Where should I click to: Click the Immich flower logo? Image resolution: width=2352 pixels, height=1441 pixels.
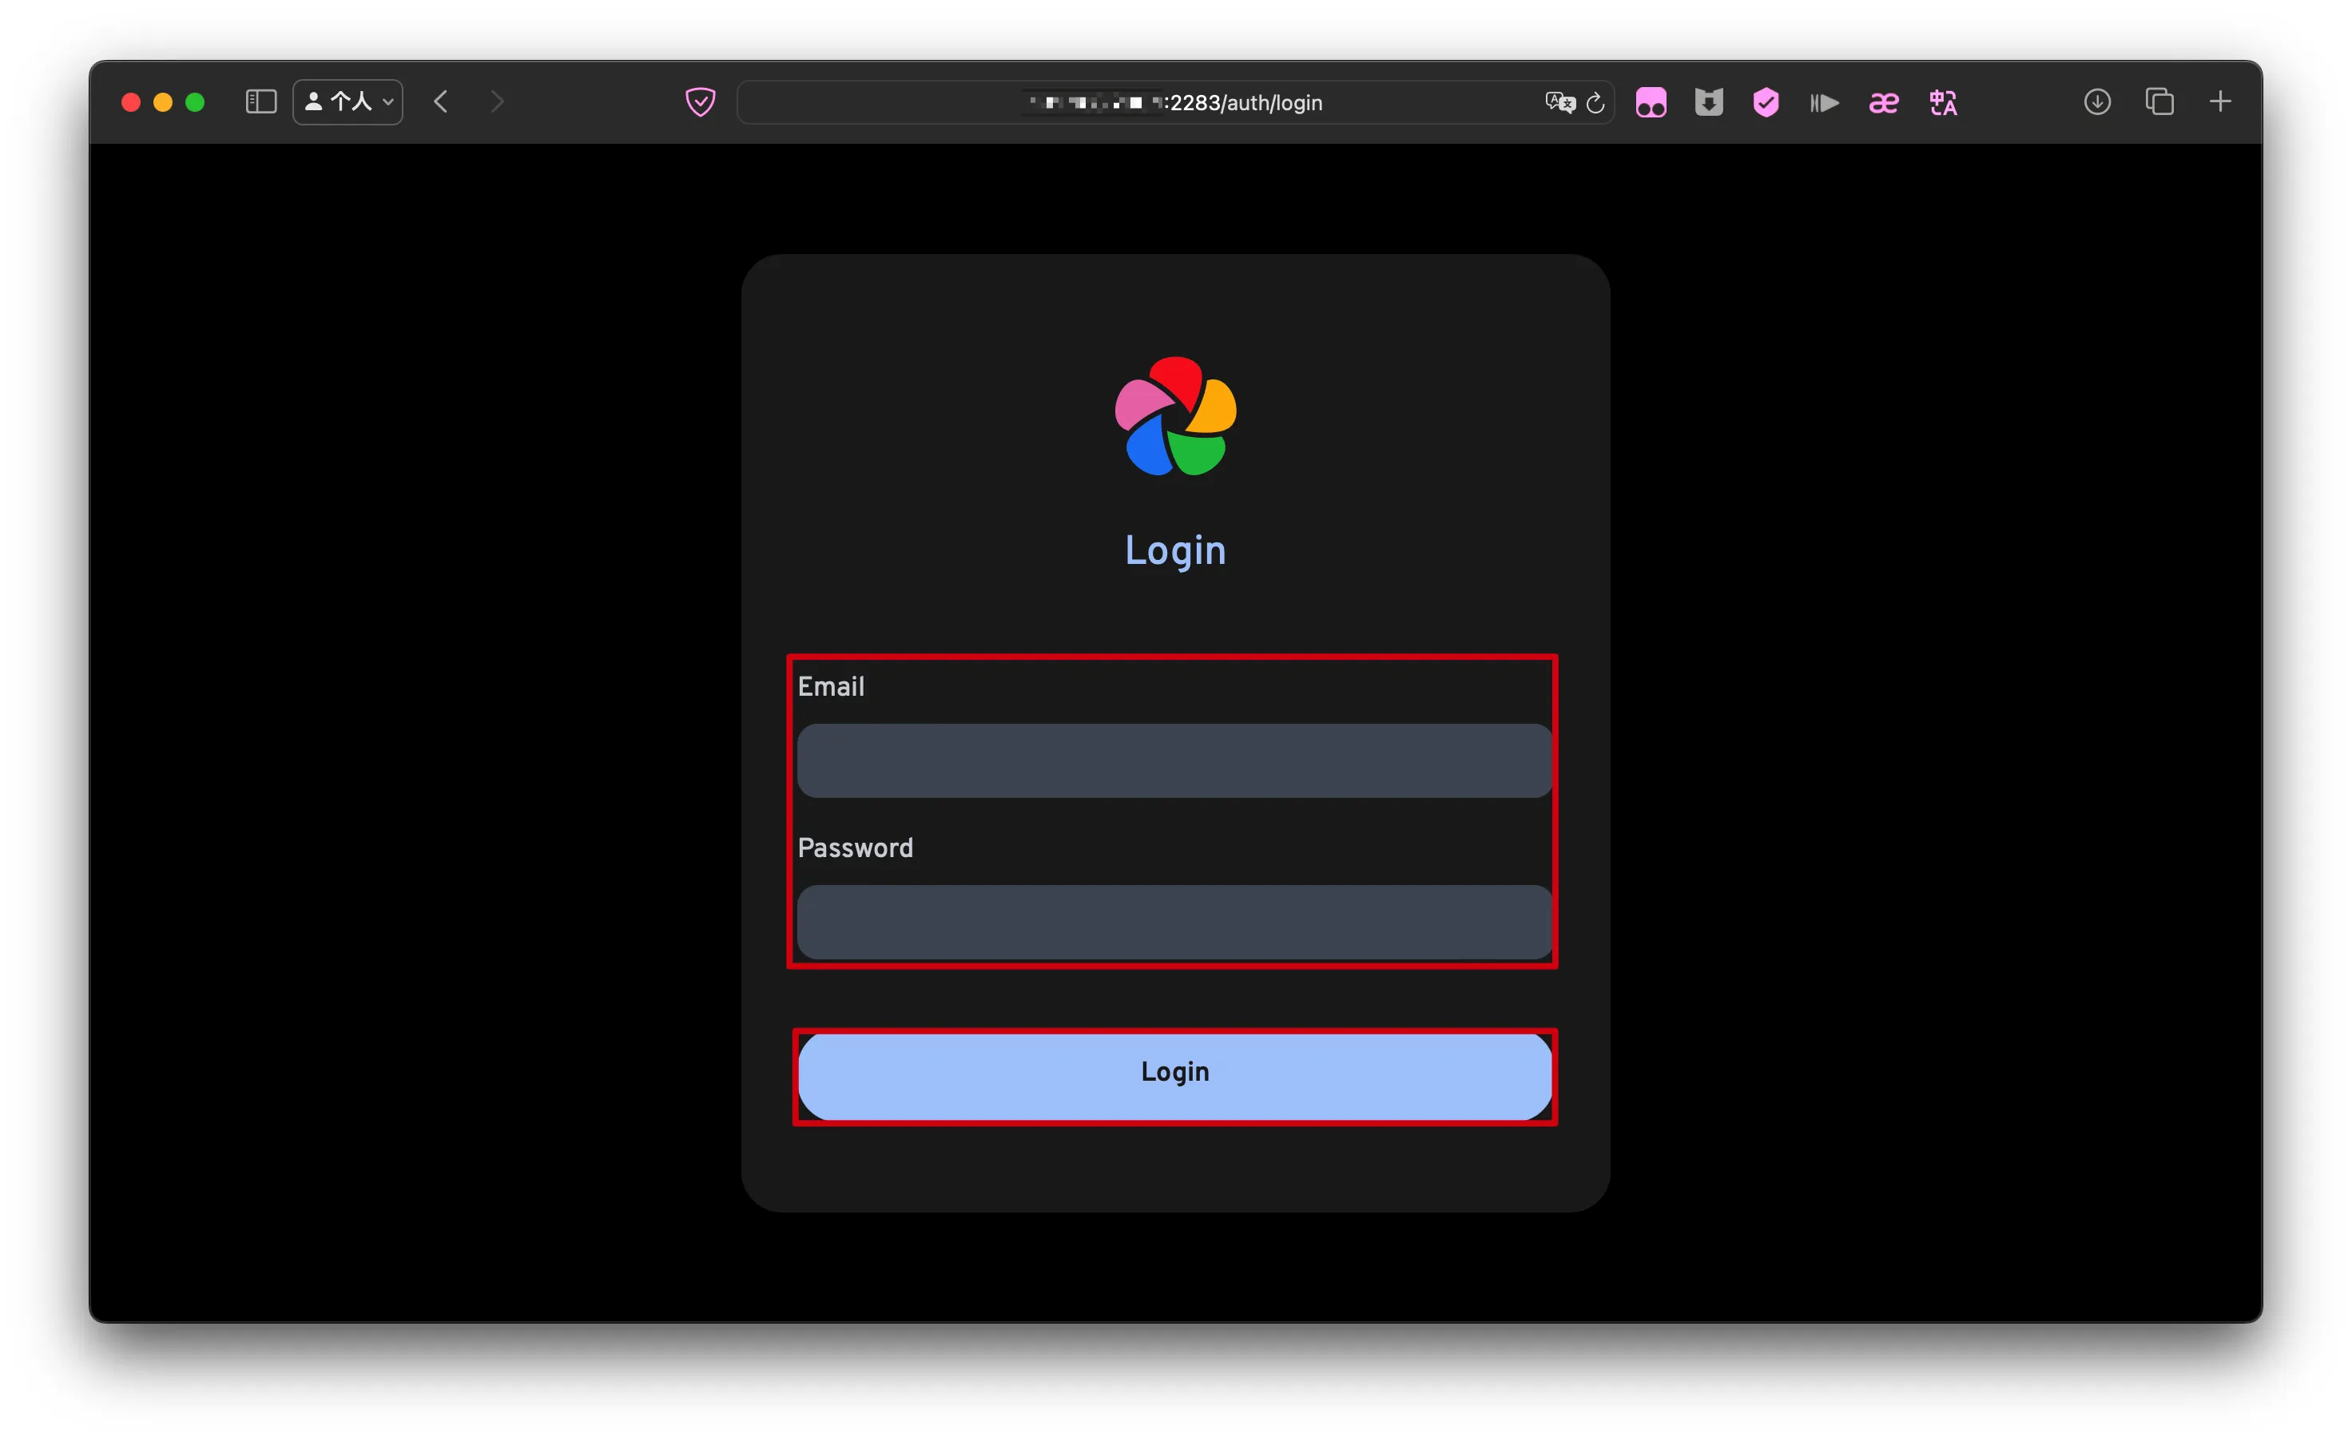(x=1175, y=416)
